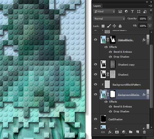The width and height of the screenshot is (154, 139).
Task: Open the Kind filter dropdown
Action: [104, 12]
